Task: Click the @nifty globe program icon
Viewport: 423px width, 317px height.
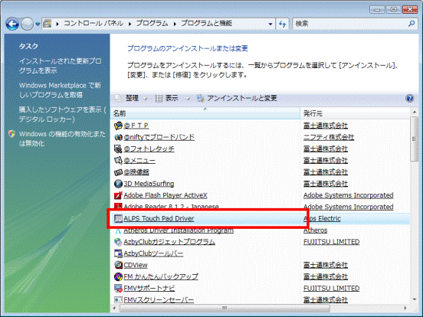Action: coord(118,137)
